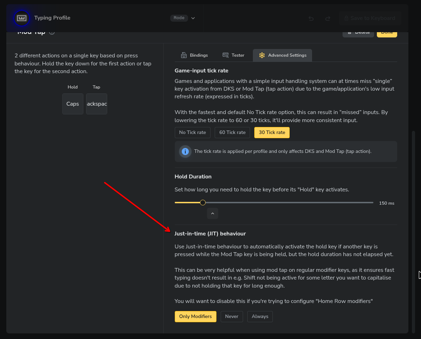421x339 pixels.
Task: Select the Caps hold key box
Action: (73, 104)
